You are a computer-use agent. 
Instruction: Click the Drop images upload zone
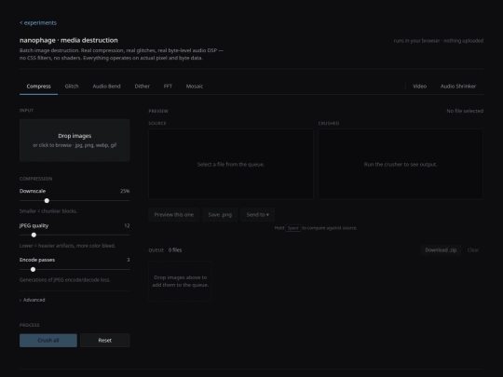(x=75, y=141)
